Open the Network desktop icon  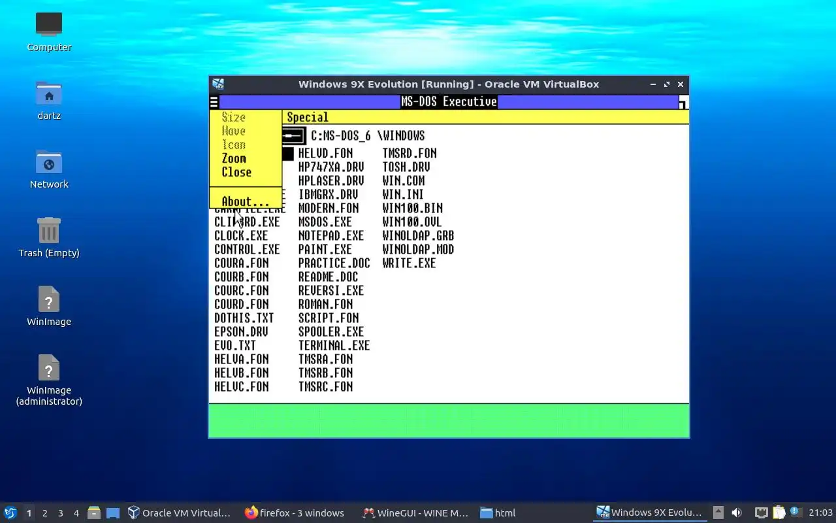(x=49, y=162)
